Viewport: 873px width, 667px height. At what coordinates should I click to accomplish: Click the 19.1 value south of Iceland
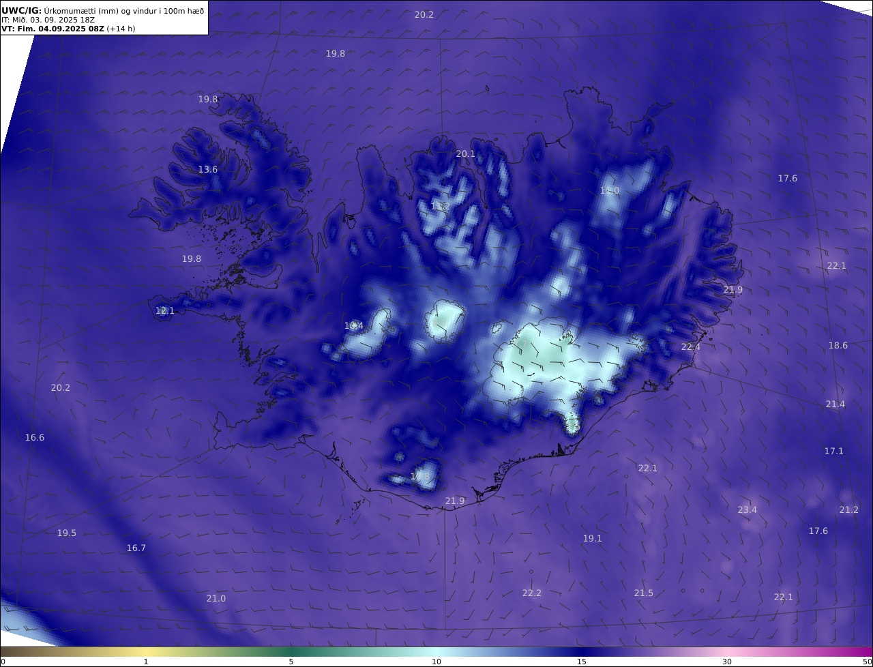[x=593, y=539]
